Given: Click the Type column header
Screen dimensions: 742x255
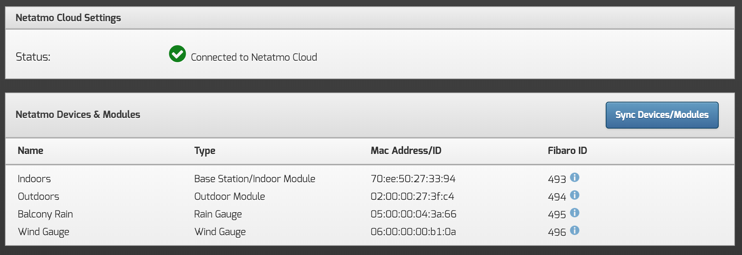Looking at the screenshot, I should coord(205,150).
